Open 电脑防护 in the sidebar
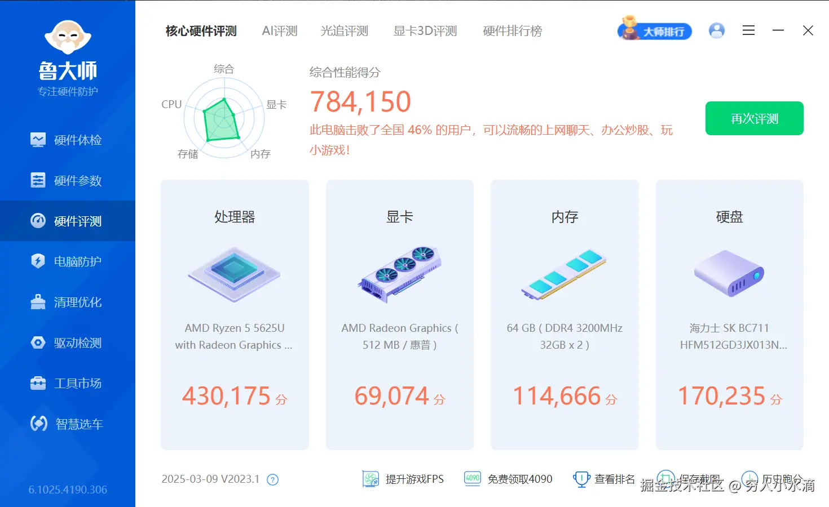Viewport: 829px width, 507px height. 68,261
